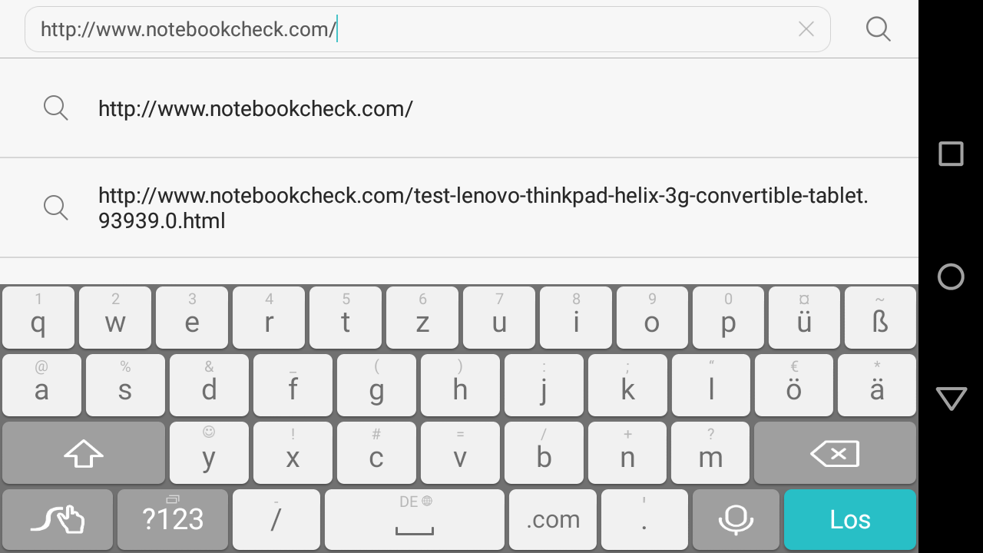Screen dimensions: 983x553
Task: Select the notebookcheck.com homepage suggestion
Action: coord(256,108)
